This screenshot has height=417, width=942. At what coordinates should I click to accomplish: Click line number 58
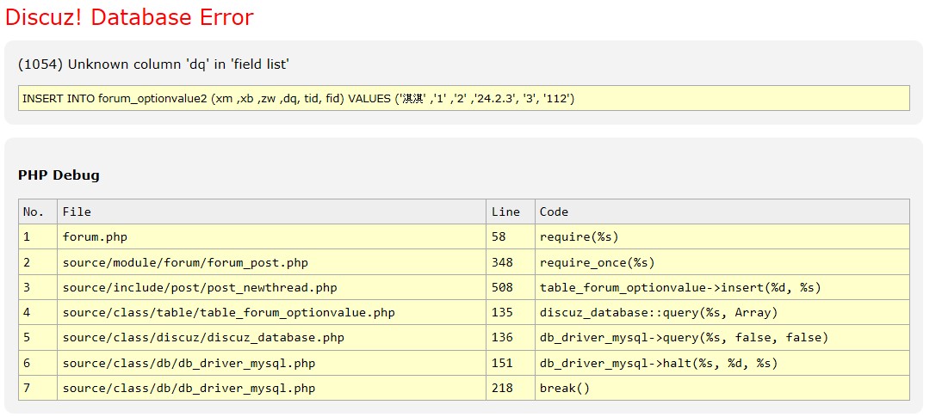coord(511,237)
